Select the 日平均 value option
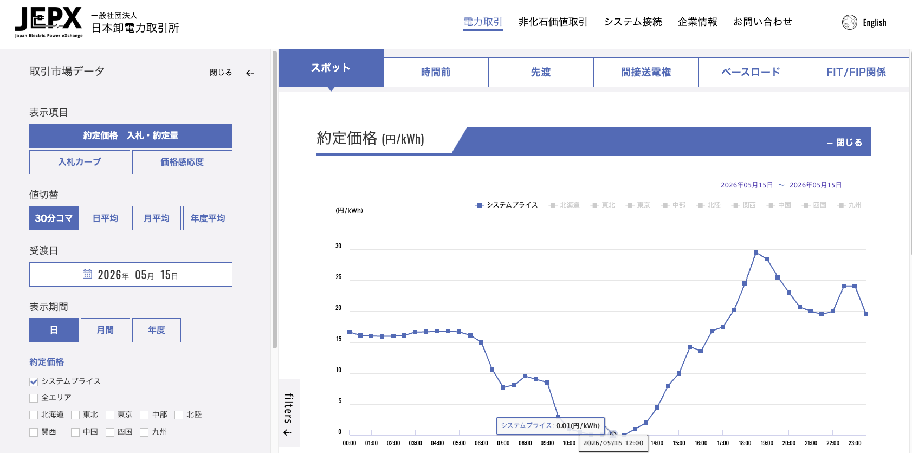This screenshot has width=912, height=453. tap(105, 218)
